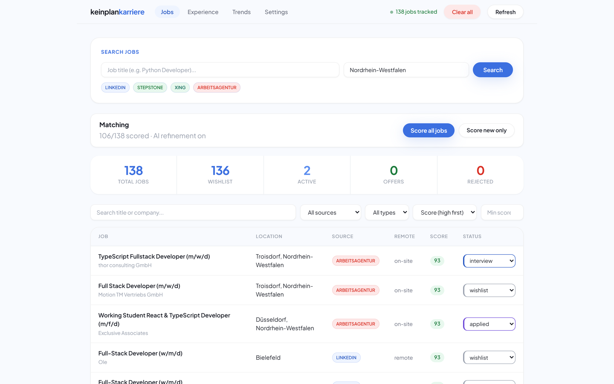This screenshot has width=614, height=384.
Task: Open the Settings tab
Action: [276, 12]
